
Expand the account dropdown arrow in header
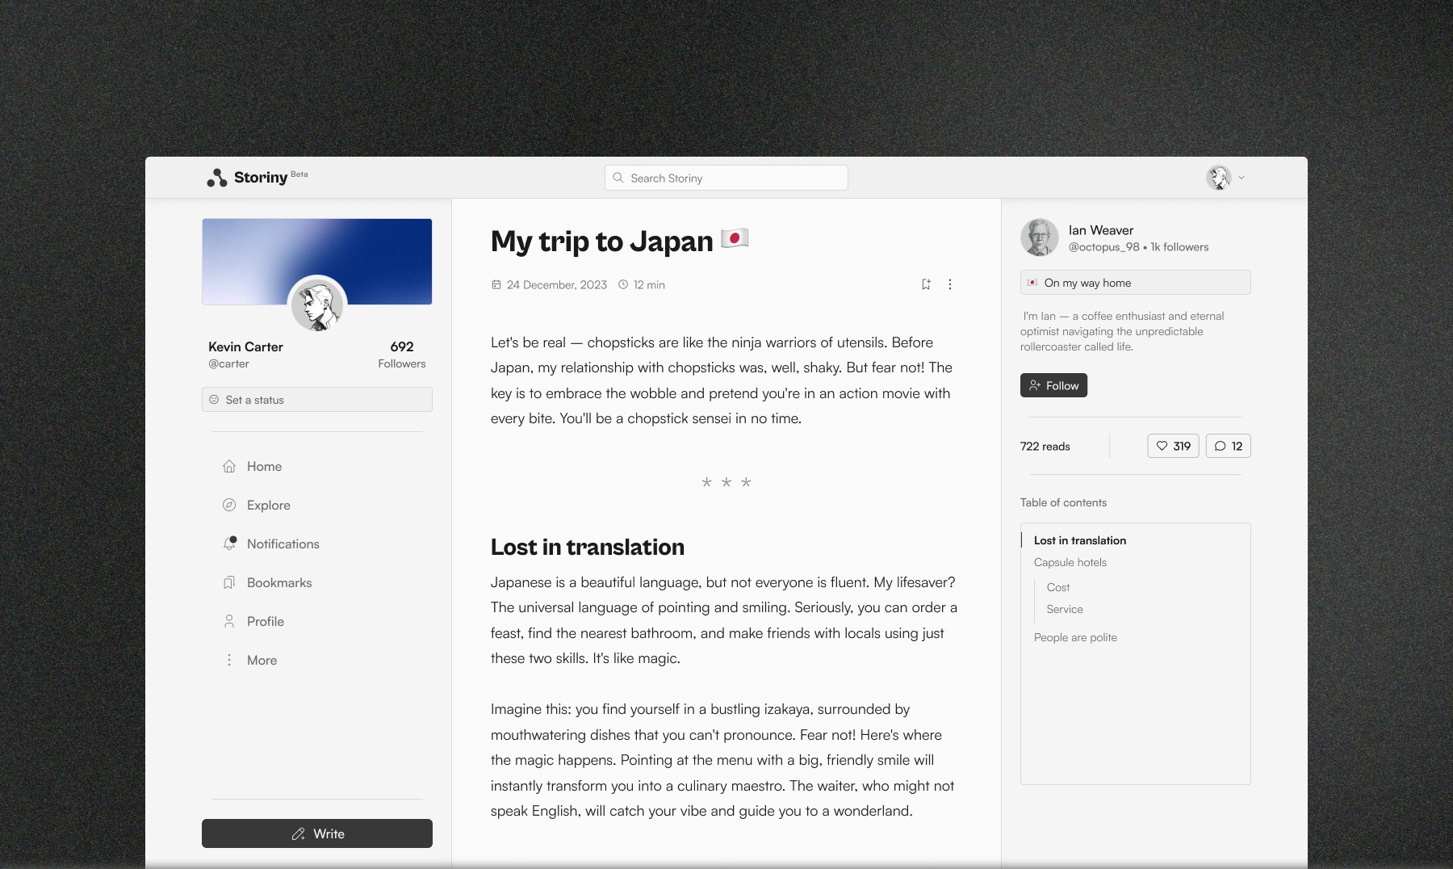point(1242,178)
